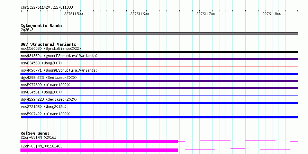308x154 pixels.
Task: Open variant nsv4313694 (gnomADStructuralVariants) label
Action: tap(59, 56)
